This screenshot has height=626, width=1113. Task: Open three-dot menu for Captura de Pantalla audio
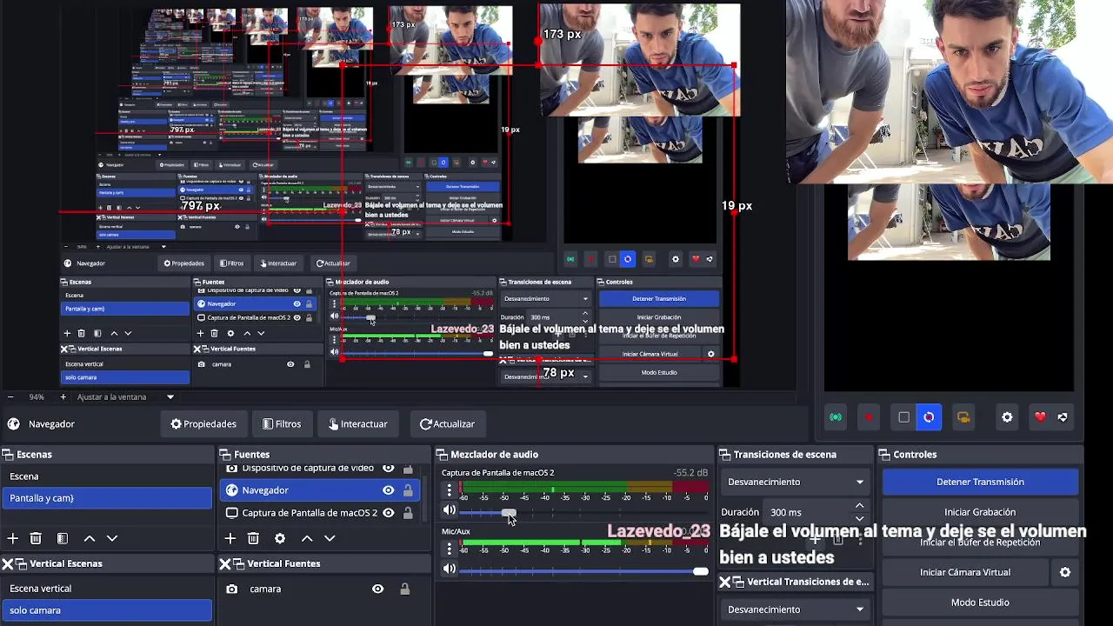click(x=449, y=490)
